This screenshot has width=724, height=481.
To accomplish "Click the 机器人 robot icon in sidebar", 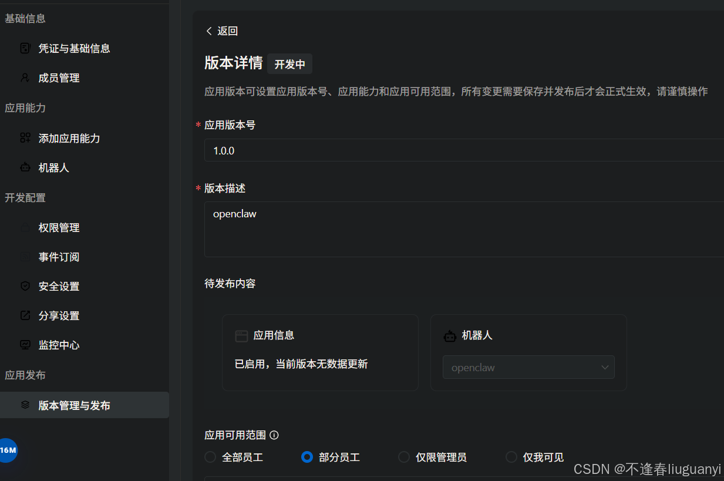I will 25,167.
